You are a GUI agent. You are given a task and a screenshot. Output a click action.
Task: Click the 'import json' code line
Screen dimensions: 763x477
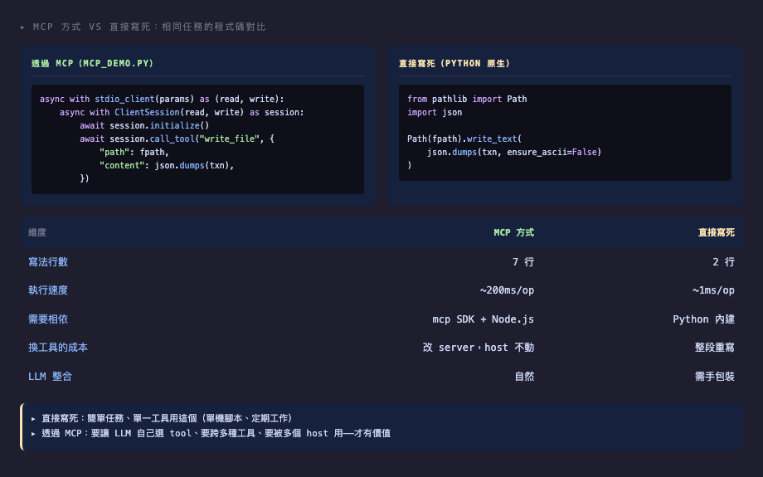[435, 112]
